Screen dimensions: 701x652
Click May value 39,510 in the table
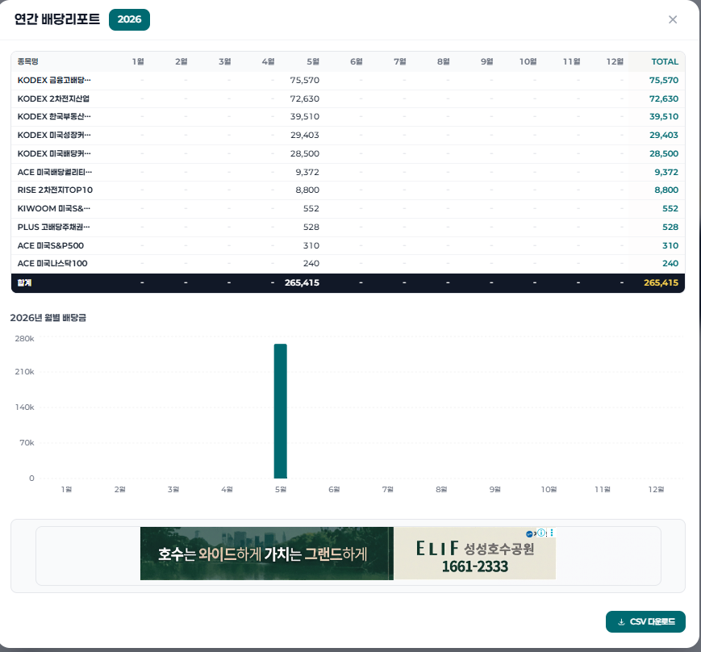tap(304, 116)
